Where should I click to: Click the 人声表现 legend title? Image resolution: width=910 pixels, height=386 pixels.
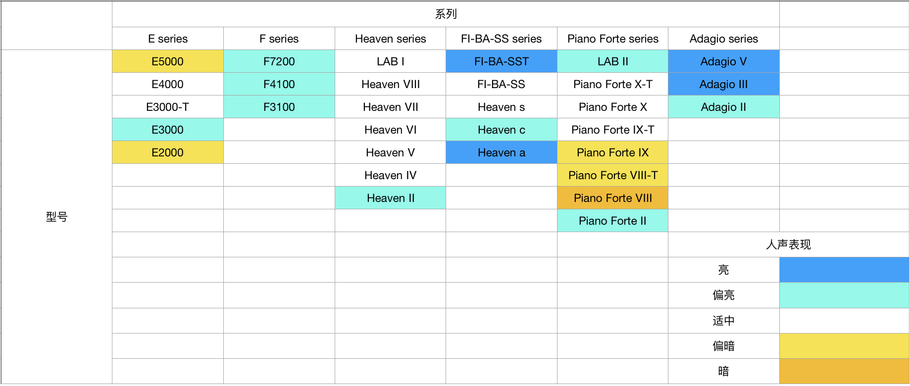tap(788, 244)
